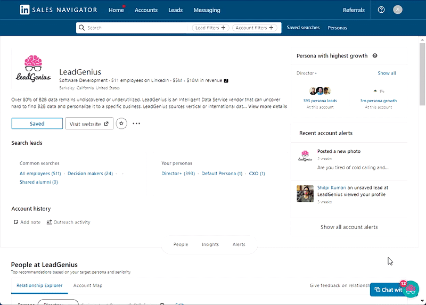Screen dimensions: 426x305
Task: Open Messaging
Action: [207, 10]
